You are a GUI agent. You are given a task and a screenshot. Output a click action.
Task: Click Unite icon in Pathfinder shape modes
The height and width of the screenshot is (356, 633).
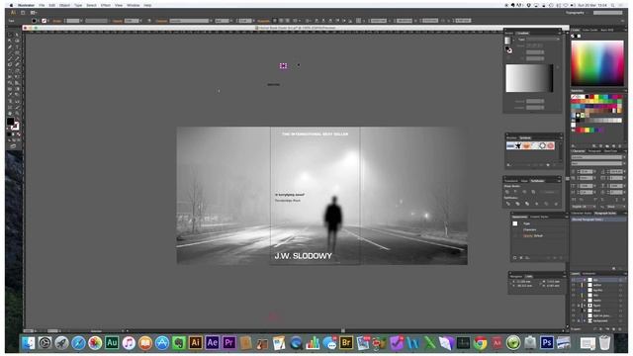click(x=507, y=192)
